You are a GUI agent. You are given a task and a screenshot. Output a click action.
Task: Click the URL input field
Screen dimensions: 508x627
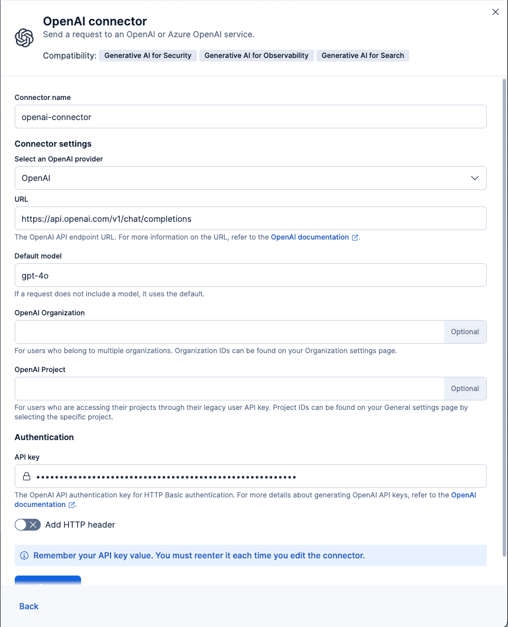click(x=250, y=218)
